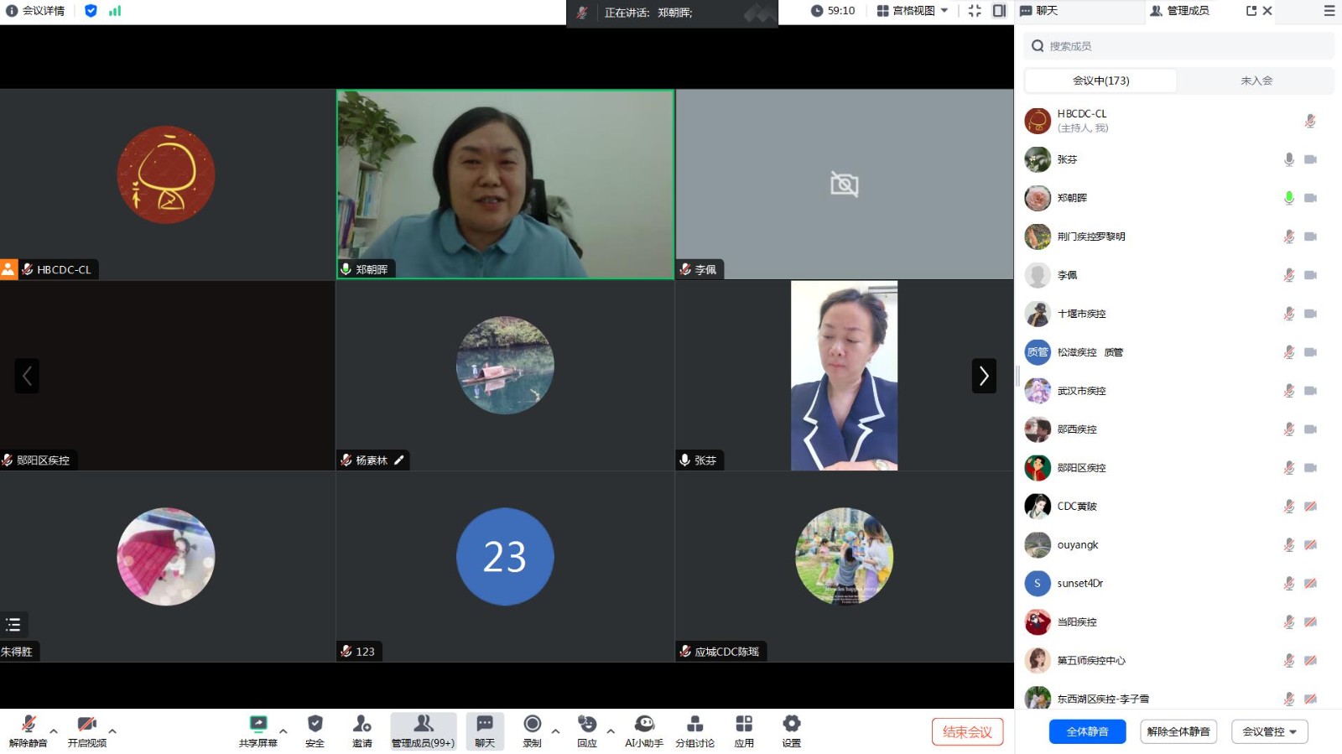Screen dimensions: 1342x754
Task: Start recording with the 录制 icon
Action: (x=532, y=730)
